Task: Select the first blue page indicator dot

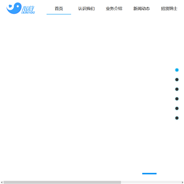Action: 177,70
